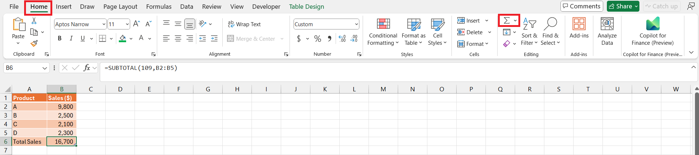This screenshot has height=155, width=699.
Task: Click the Cut scissors icon
Action: (34, 21)
